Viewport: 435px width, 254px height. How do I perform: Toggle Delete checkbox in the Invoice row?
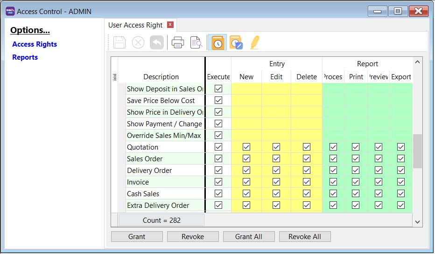click(307, 182)
